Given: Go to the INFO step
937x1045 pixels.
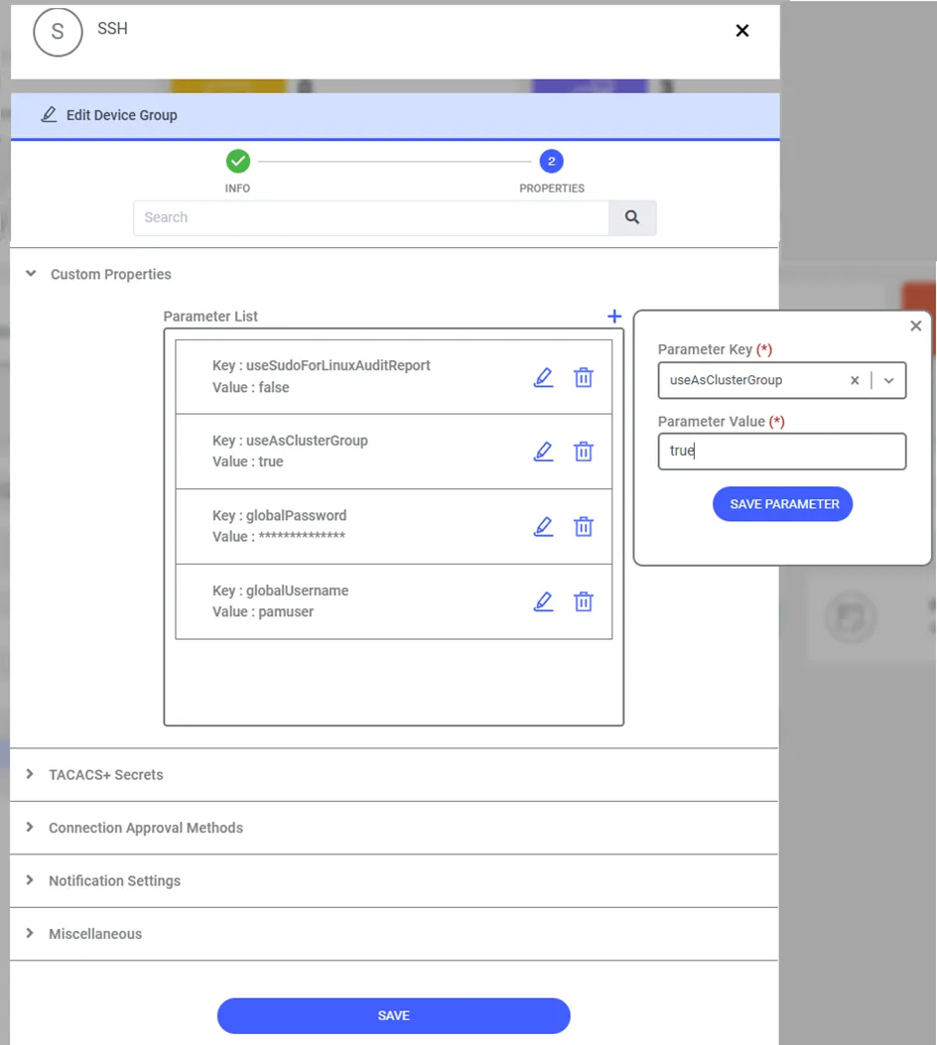Looking at the screenshot, I should [x=238, y=162].
